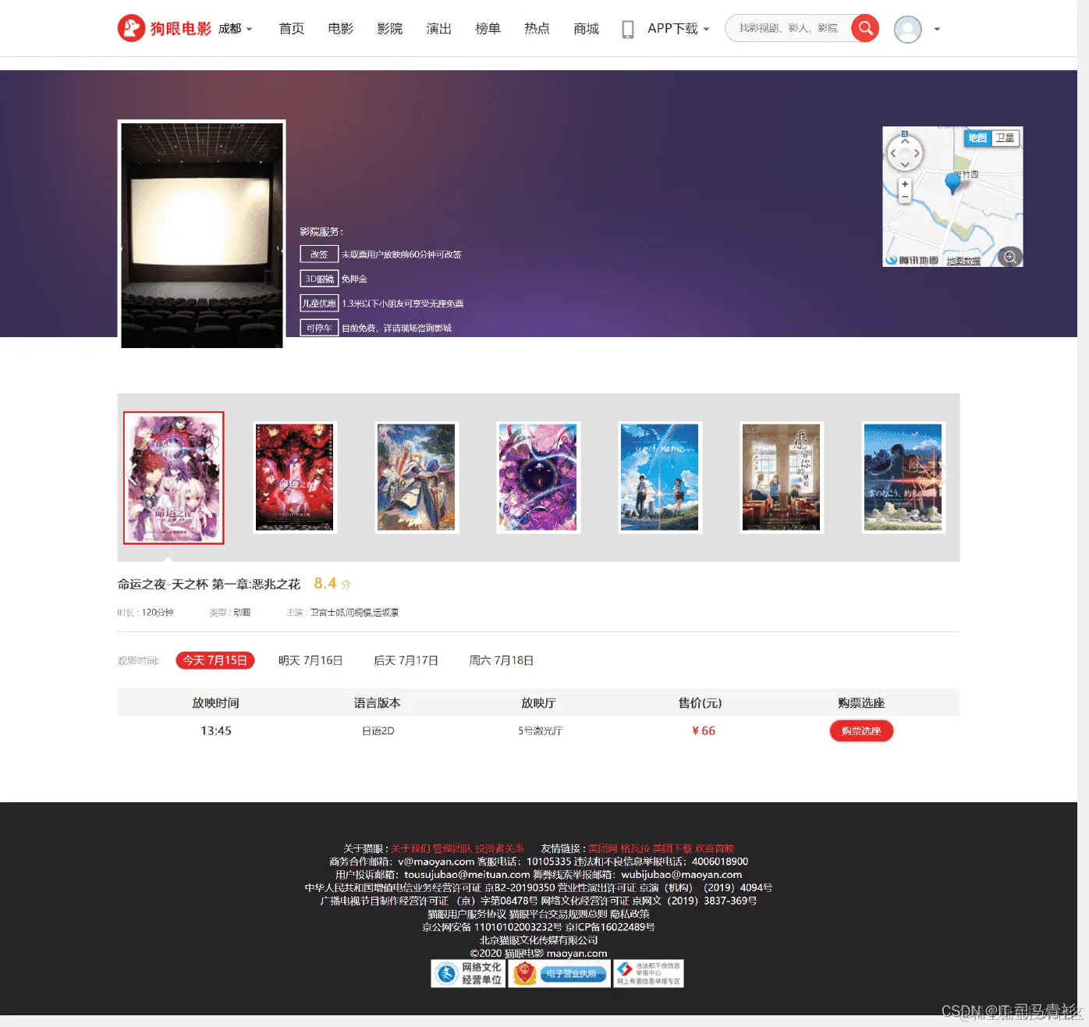Open the 榜单 nav item
The image size is (1089, 1027).
point(488,29)
